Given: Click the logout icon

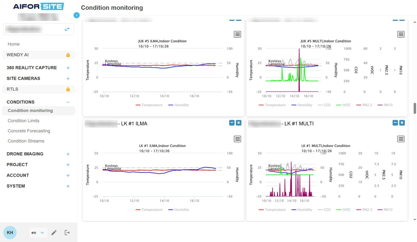Looking at the screenshot, I should click(67, 233).
